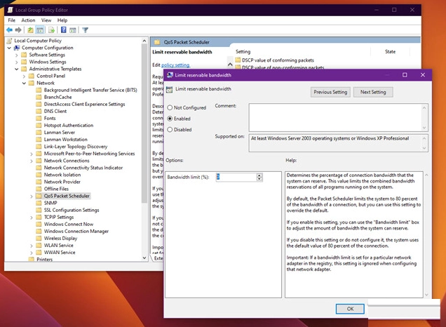Click the Export list toolbar icon
Image resolution: width=446 pixels, height=327 pixels.
[51, 30]
